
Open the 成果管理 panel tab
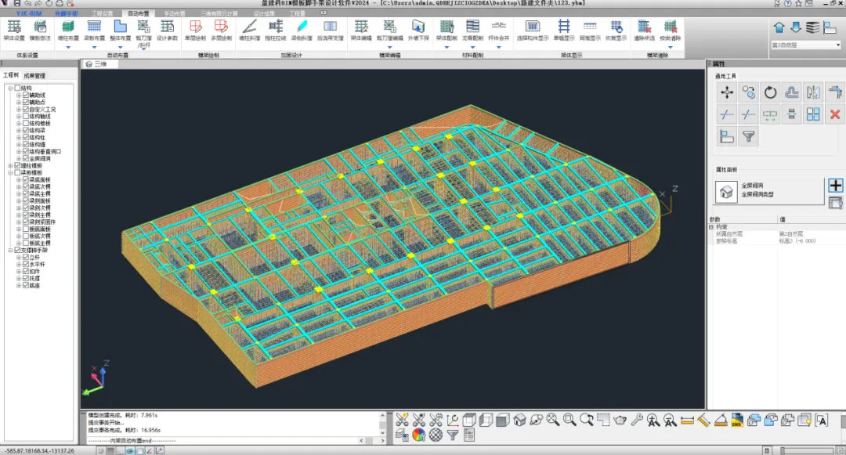point(34,76)
